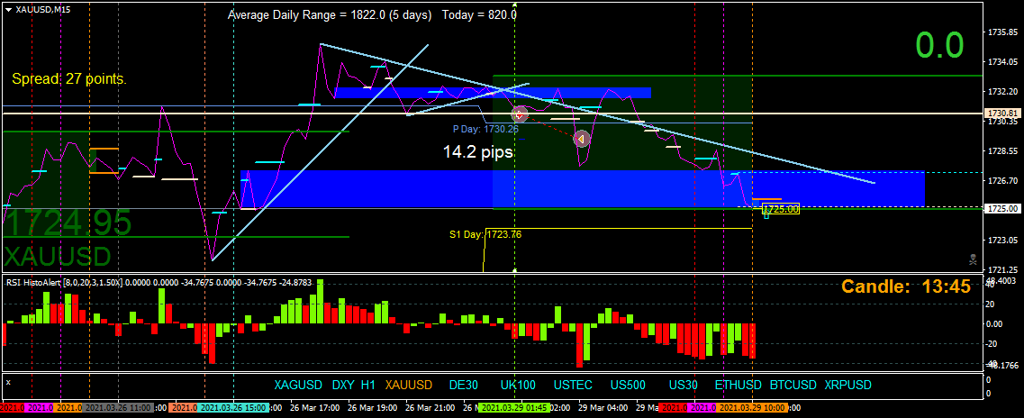Click the cyan 2021.03.26 15:00 time label
This screenshot has height=418, width=1024.
(x=231, y=408)
